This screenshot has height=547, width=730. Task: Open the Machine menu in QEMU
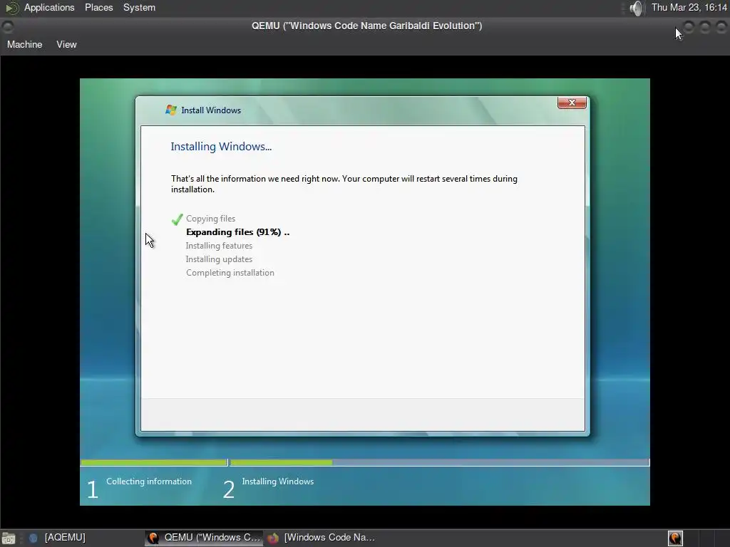[24, 44]
